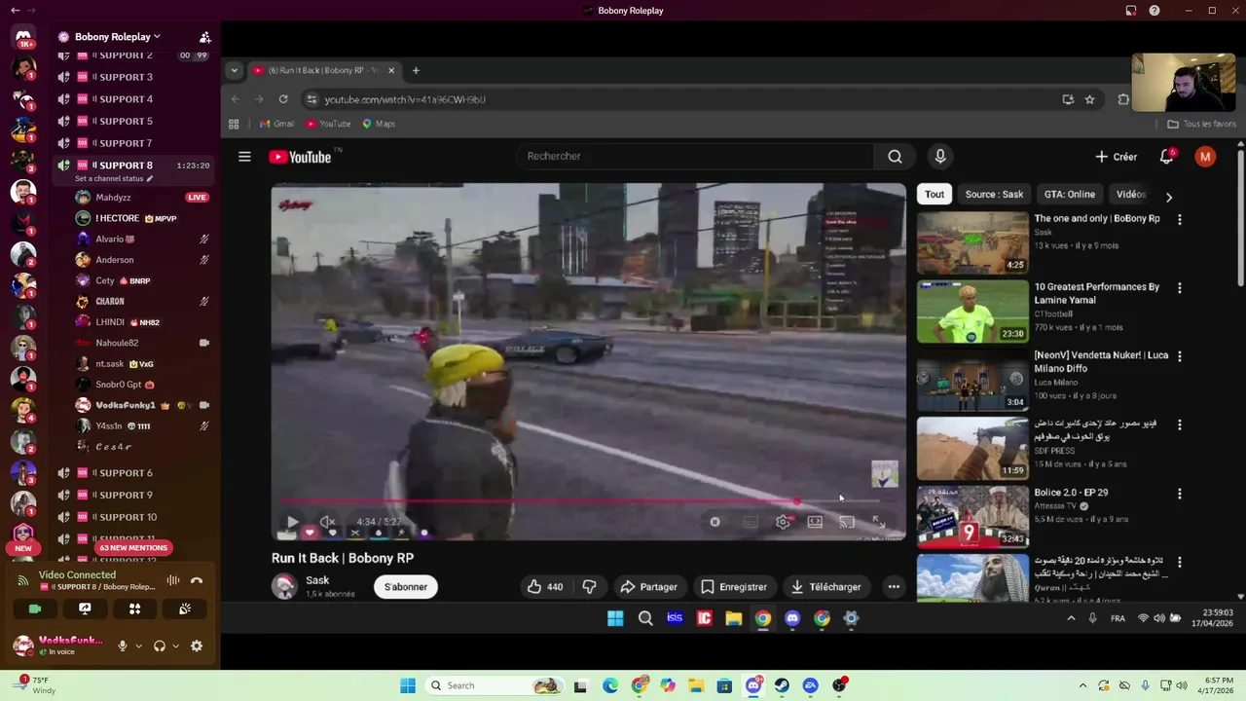Open YouTube player settings gear
Screen dimensions: 1246x701
coord(783,522)
